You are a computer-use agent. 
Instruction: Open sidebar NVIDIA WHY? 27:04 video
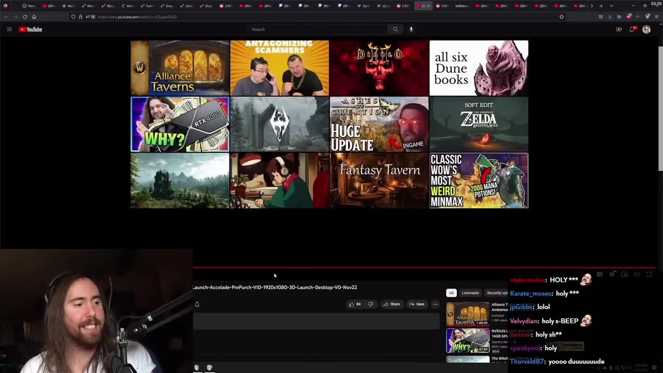coord(468,340)
